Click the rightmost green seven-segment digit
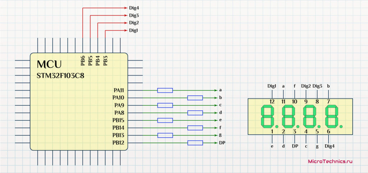This screenshot has width=368, height=173. pos(332,117)
